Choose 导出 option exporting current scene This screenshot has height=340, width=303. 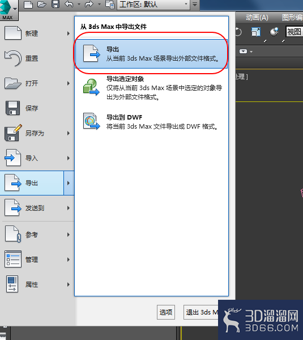151,54
